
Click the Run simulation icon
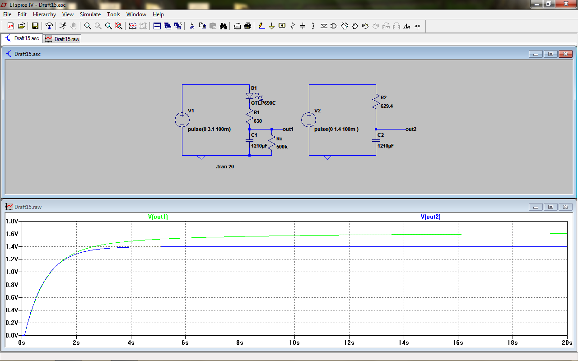63,26
